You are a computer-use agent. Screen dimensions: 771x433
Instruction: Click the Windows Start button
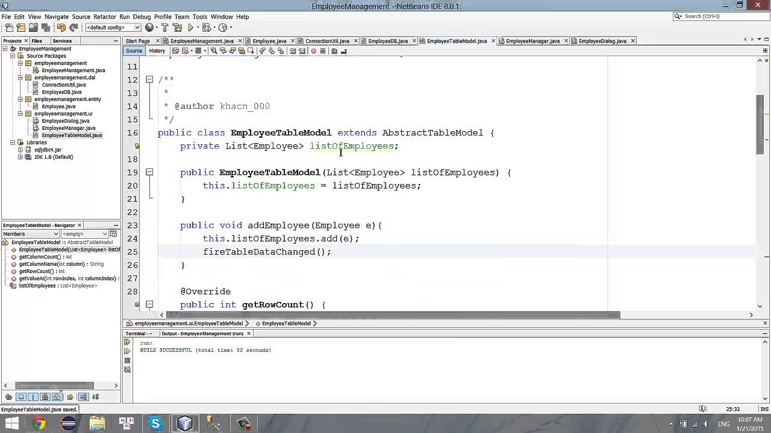click(x=11, y=423)
